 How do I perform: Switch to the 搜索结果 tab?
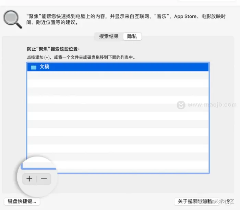click(x=109, y=36)
